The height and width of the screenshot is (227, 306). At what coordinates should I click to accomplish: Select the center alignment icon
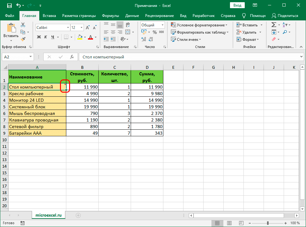(113, 32)
